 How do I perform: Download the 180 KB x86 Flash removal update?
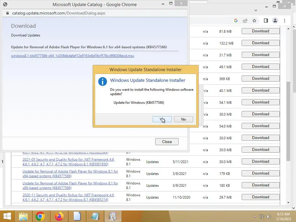coord(260,185)
